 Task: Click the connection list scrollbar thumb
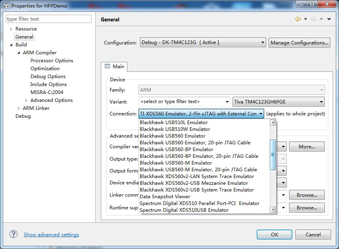pos(273,155)
